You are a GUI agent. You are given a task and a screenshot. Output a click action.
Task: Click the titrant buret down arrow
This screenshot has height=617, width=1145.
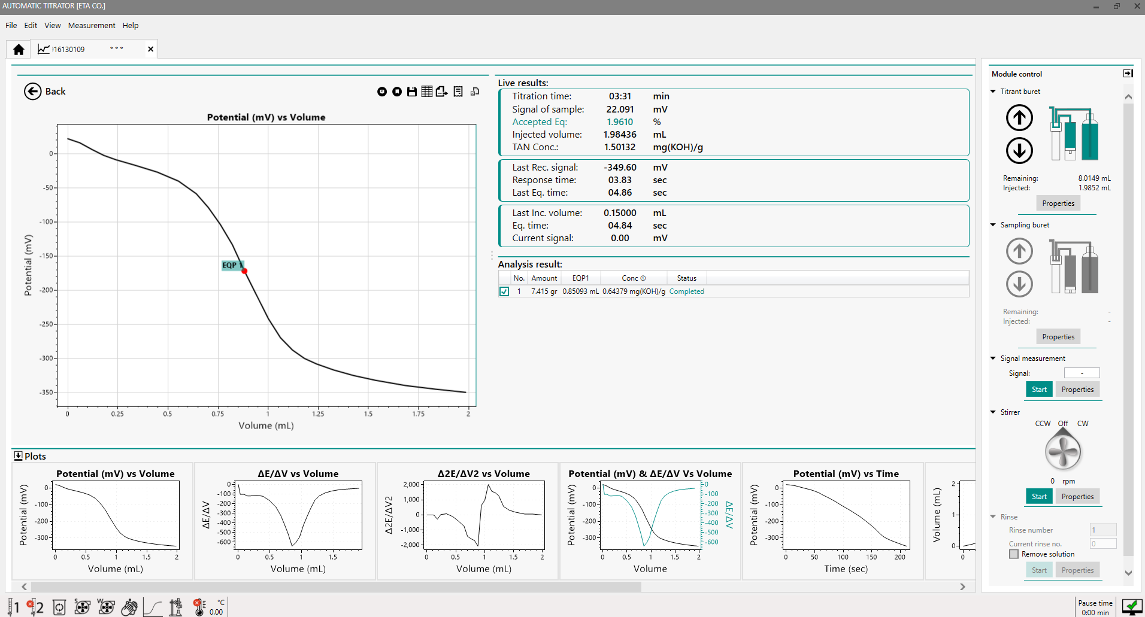point(1019,150)
